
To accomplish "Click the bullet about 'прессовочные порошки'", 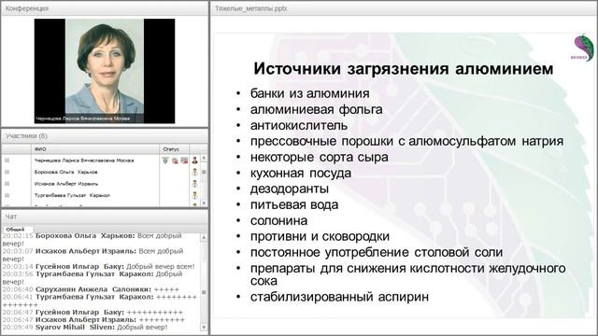I will [x=407, y=141].
